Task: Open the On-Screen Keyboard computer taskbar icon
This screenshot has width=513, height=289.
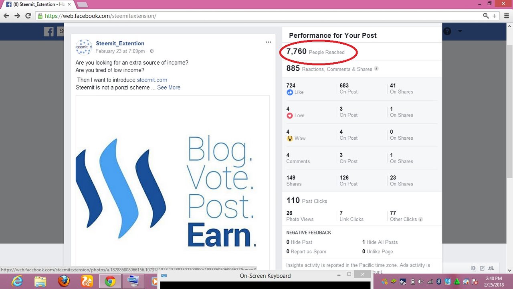Action: click(x=133, y=281)
